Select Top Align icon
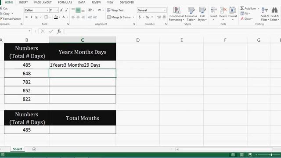 pyautogui.click(x=73, y=10)
